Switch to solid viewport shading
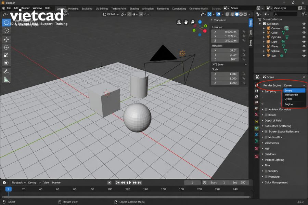The height and width of the screenshot is (205, 308). pos(237,14)
